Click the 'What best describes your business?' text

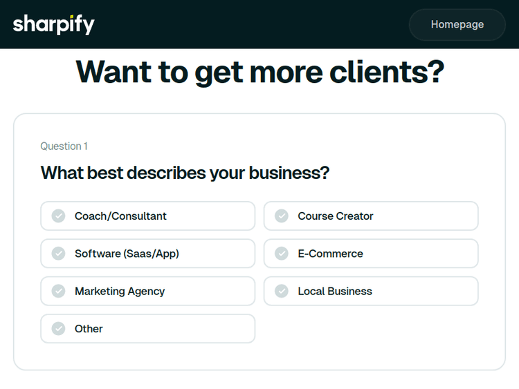point(185,173)
